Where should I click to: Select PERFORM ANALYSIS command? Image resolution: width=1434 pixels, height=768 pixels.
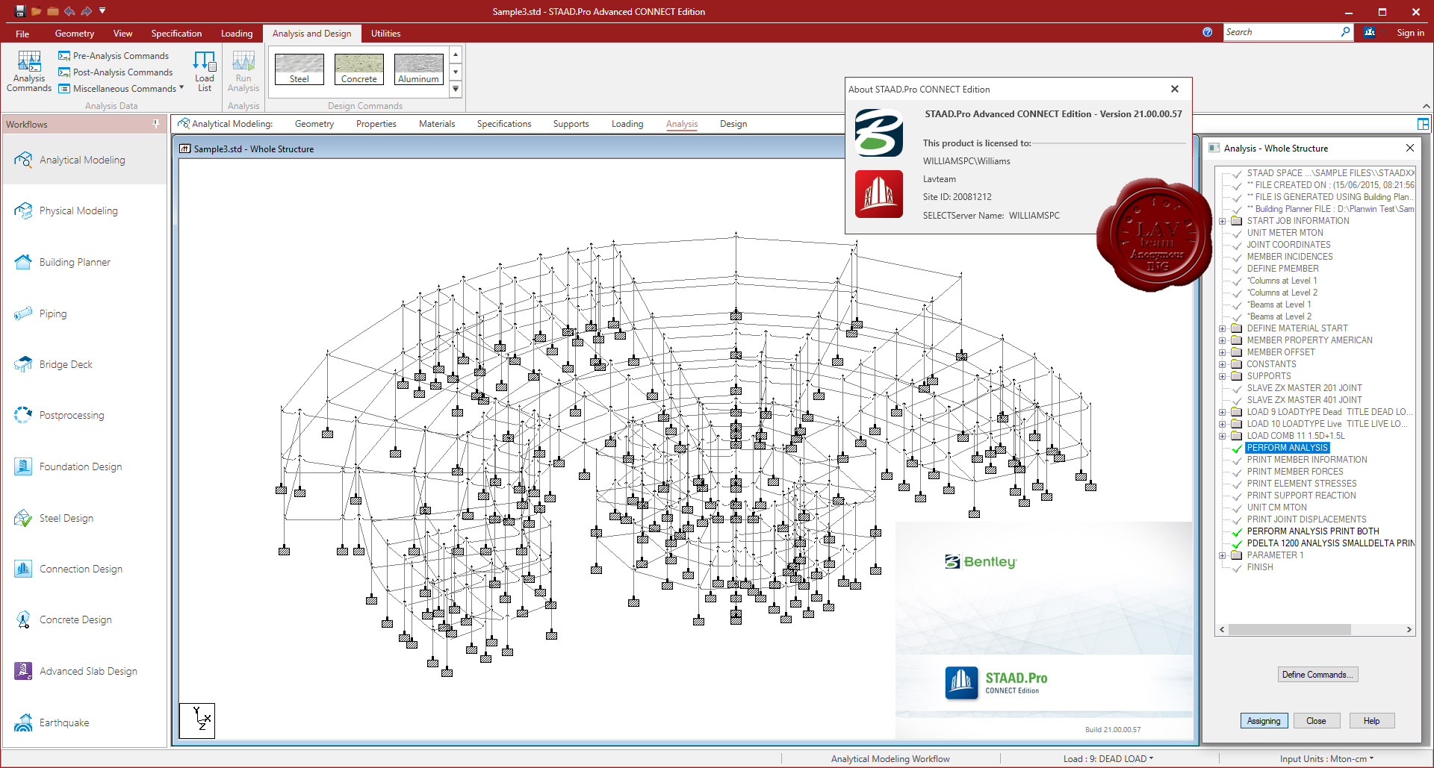coord(1287,448)
